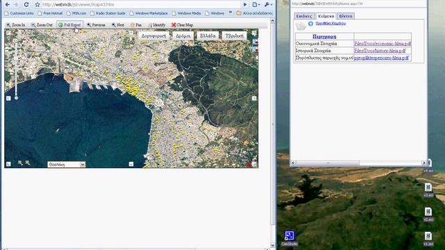The width and height of the screenshot is (445, 250).
Task: Open the Windows Media bookmark
Action: (x=186, y=13)
